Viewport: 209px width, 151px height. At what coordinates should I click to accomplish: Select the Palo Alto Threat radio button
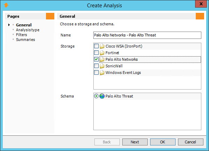pyautogui.click(x=96, y=96)
